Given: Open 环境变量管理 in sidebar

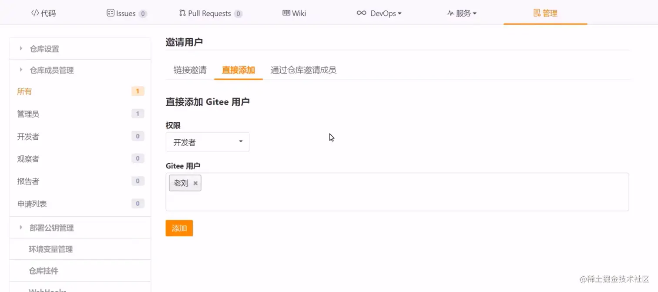Looking at the screenshot, I should coord(80,249).
